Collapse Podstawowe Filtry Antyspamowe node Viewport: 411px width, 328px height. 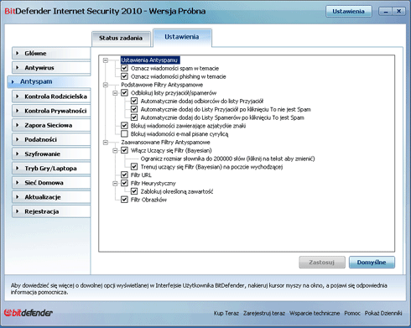tap(106, 85)
